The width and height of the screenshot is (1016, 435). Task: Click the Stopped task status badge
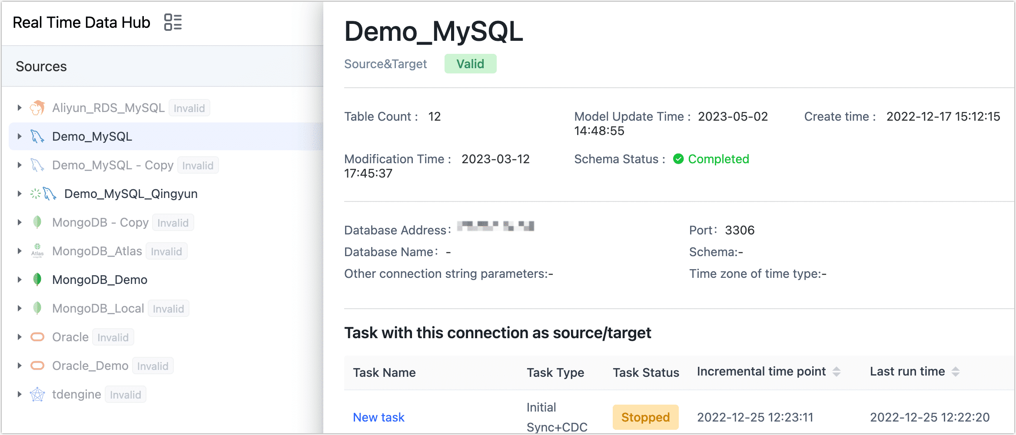click(645, 417)
